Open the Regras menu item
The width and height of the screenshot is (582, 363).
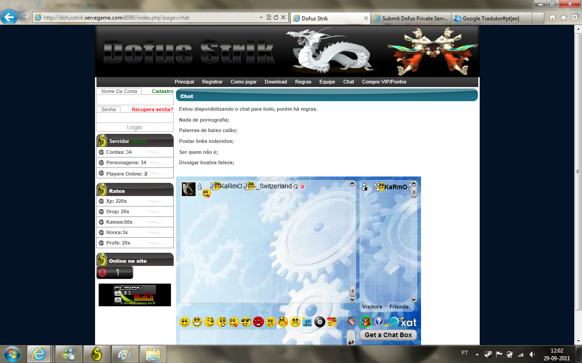click(303, 82)
